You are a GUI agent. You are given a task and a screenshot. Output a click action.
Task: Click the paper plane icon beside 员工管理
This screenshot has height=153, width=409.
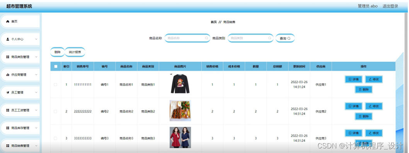(8, 93)
